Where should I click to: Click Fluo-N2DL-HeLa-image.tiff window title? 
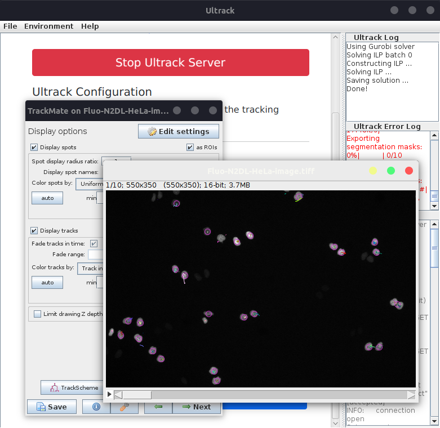261,171
